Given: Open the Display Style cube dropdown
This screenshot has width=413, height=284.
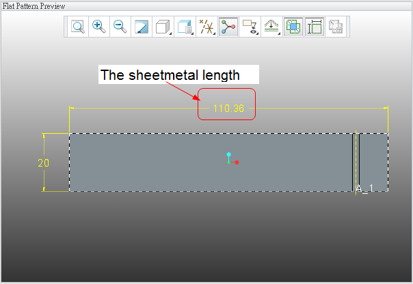Looking at the screenshot, I should (x=163, y=27).
